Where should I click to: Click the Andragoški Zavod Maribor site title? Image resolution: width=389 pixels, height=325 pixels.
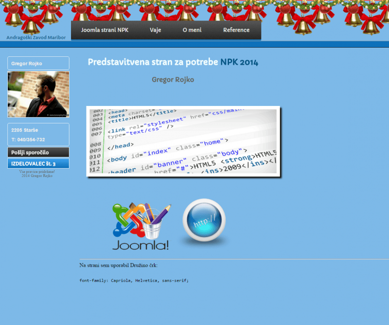[36, 37]
